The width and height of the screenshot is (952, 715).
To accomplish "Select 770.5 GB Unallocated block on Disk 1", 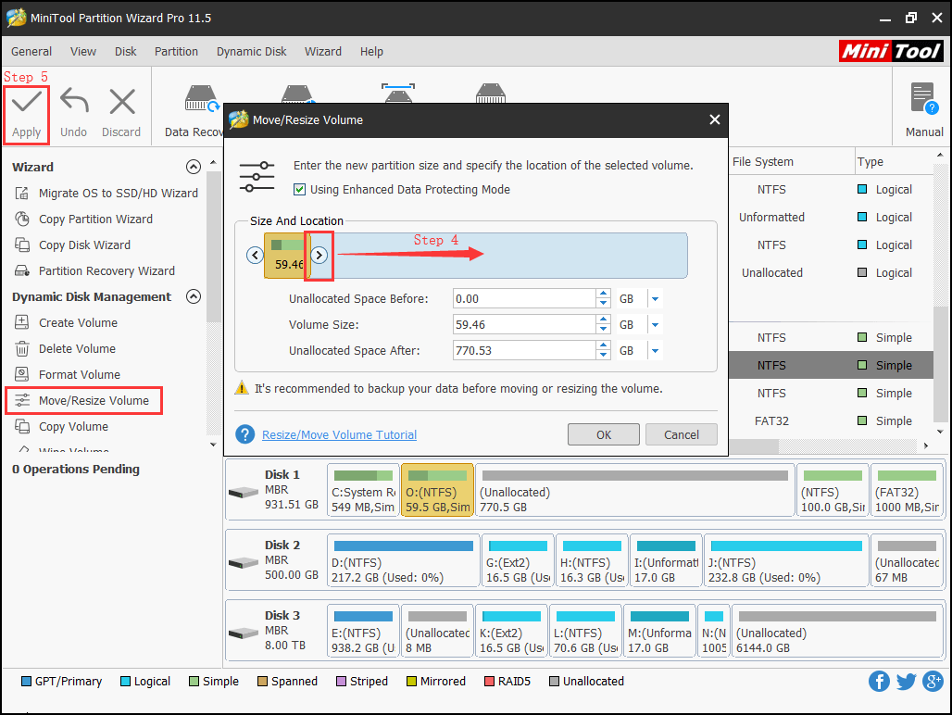I will [x=634, y=491].
